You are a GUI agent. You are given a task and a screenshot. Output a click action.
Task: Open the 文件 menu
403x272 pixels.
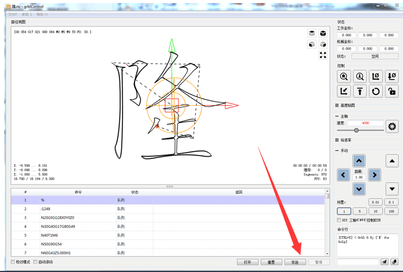pos(12,14)
